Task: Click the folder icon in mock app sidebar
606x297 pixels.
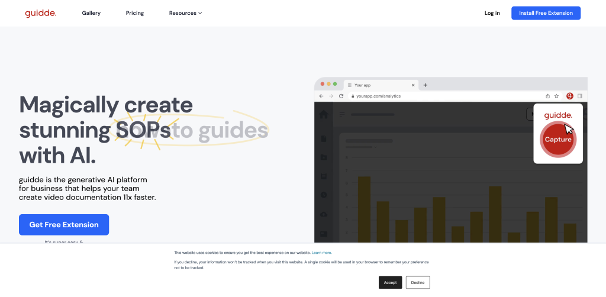Action: (324, 157)
